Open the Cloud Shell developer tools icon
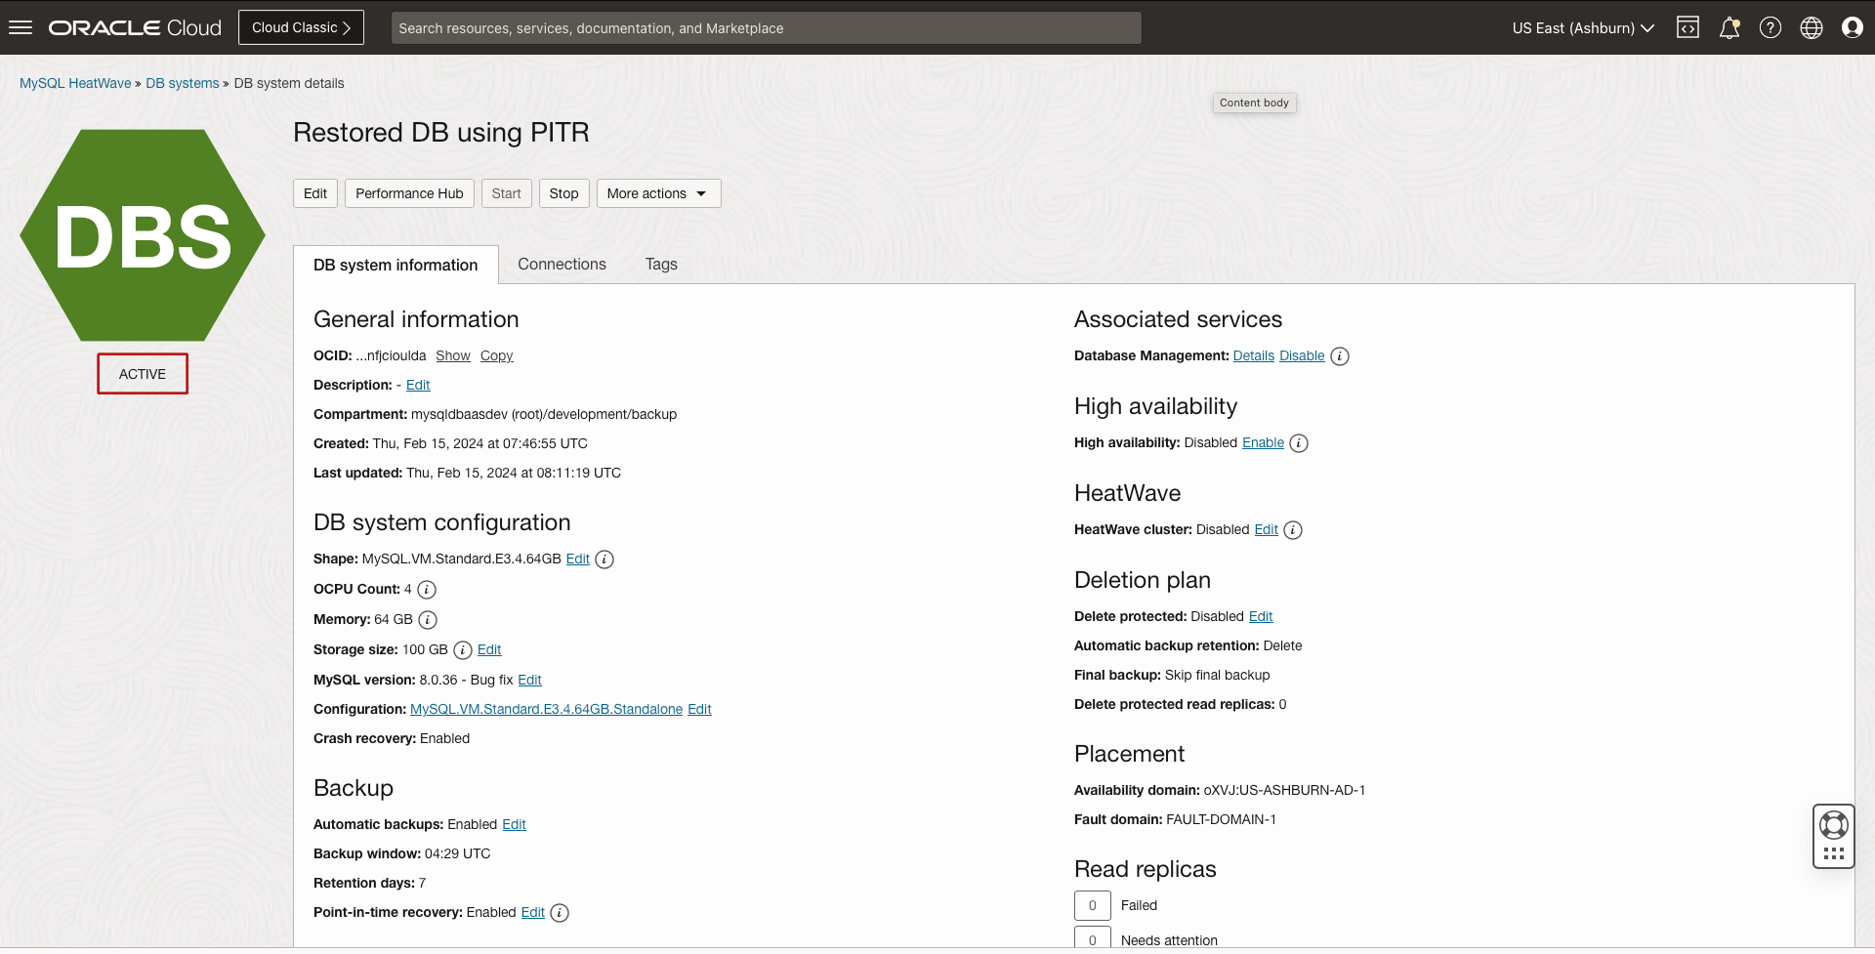This screenshot has height=954, width=1875. coord(1687,27)
